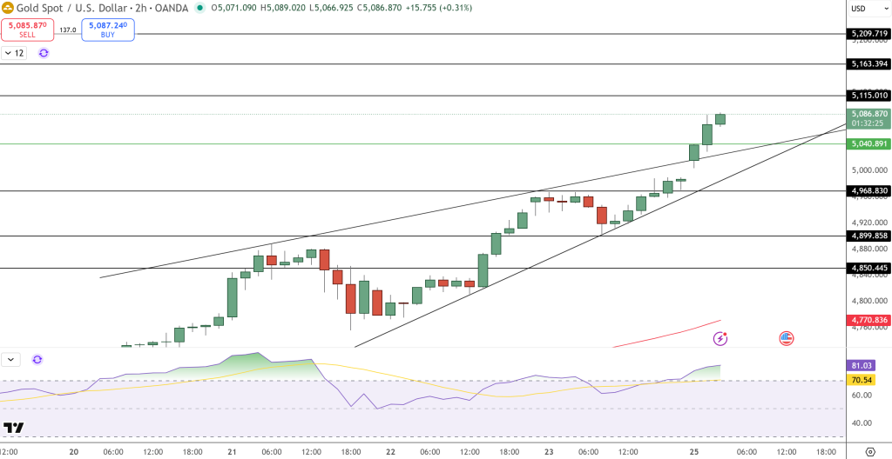The height and width of the screenshot is (459, 892).
Task: Select the latest green candlestick
Action: tap(720, 119)
